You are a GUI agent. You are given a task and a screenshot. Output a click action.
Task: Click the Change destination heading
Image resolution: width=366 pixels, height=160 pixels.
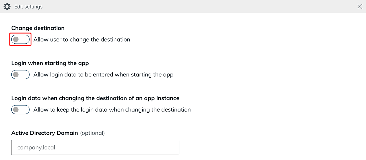(38, 28)
